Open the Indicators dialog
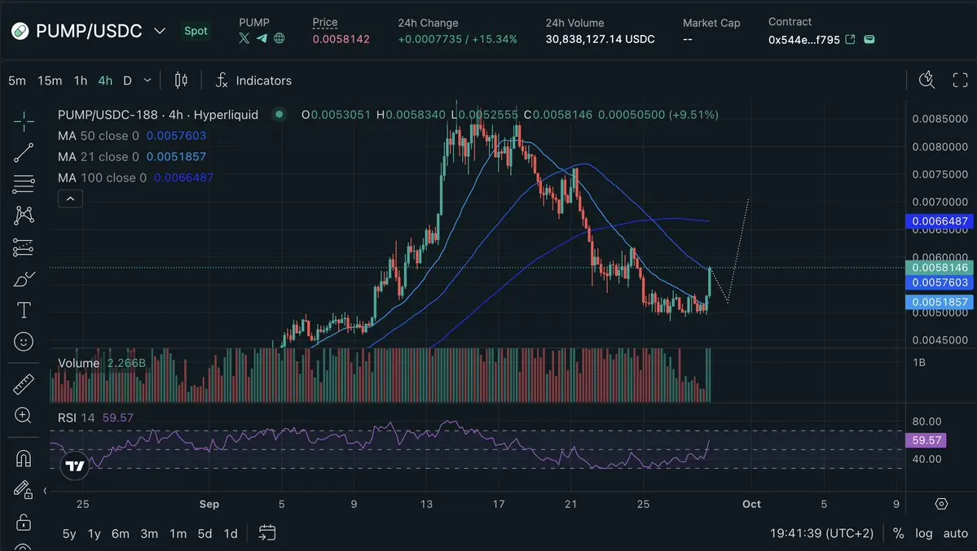Screen dimensions: 977x551 pyautogui.click(x=253, y=81)
